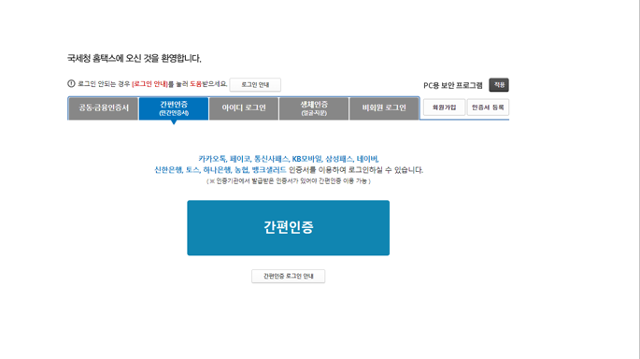Click the 로그인 안내 help button
The image size is (640, 359).
255,84
